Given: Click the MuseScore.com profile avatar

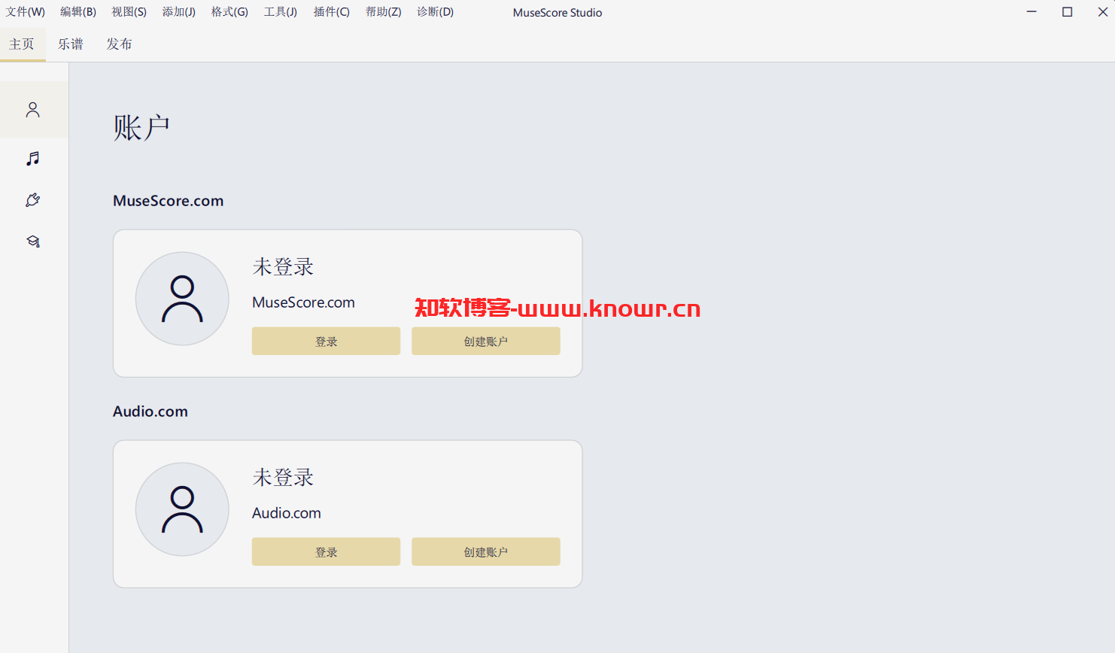Looking at the screenshot, I should [x=182, y=299].
